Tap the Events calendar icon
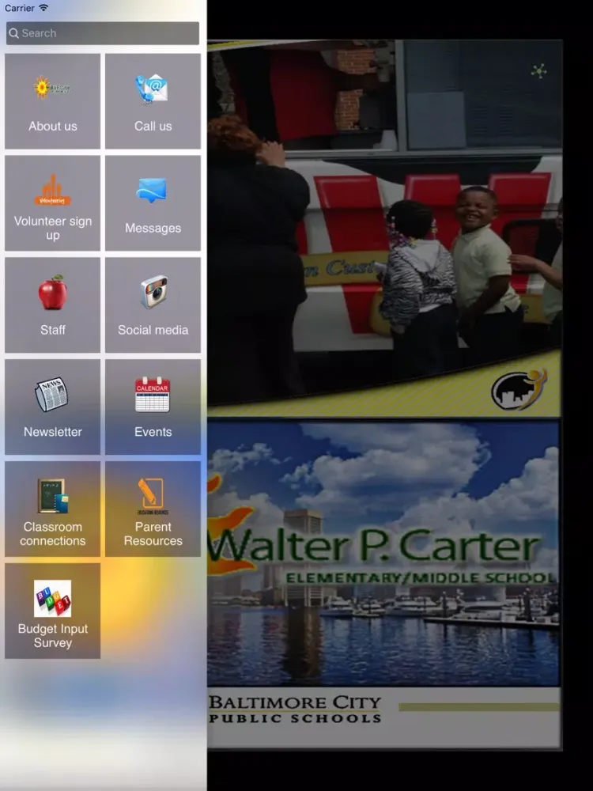593x791 pixels. coord(153,395)
